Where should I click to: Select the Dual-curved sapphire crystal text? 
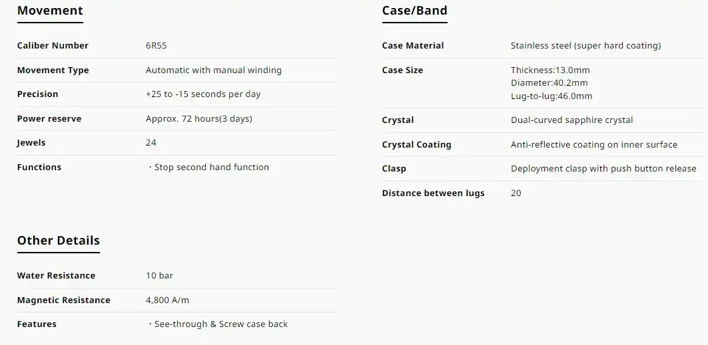click(571, 120)
